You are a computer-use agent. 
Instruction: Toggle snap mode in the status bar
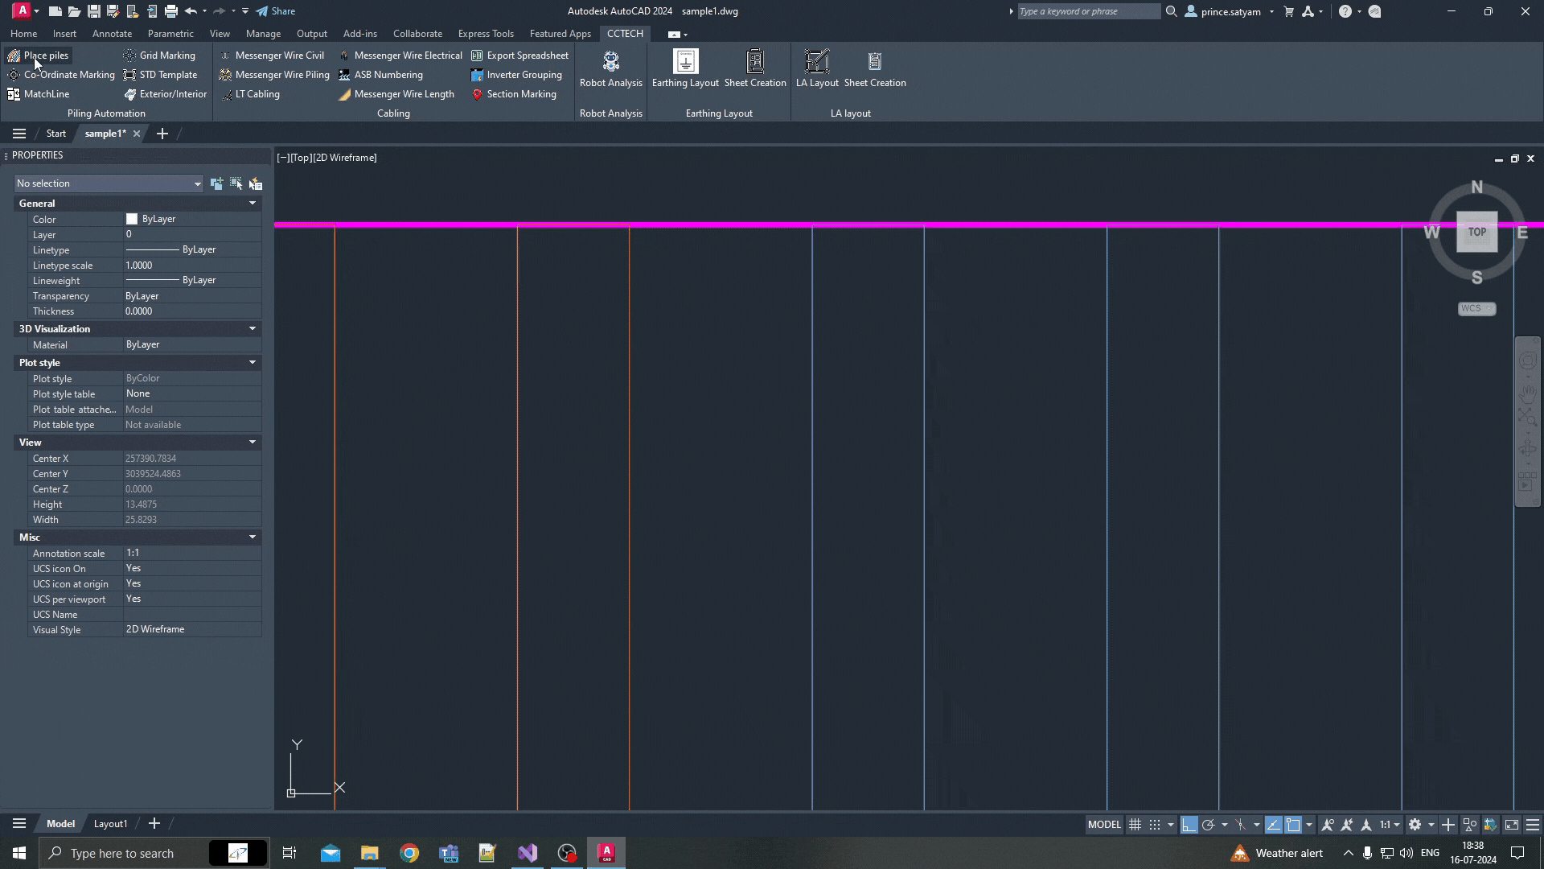(x=1155, y=825)
